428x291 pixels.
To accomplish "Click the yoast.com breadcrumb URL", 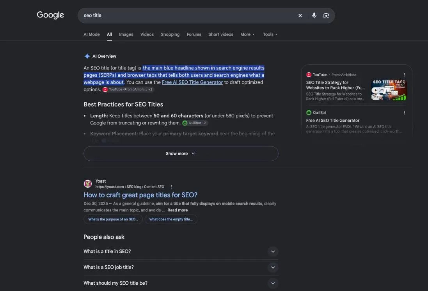I will 130,187.
